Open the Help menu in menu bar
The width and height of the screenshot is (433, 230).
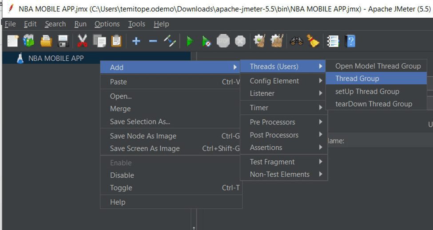point(161,24)
